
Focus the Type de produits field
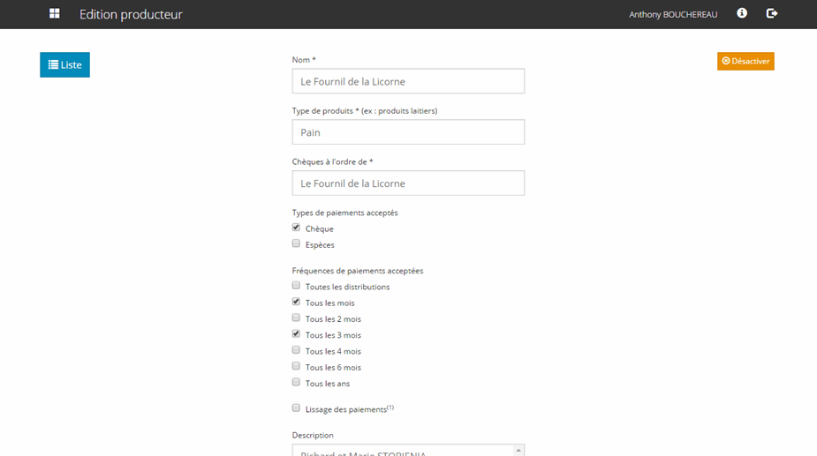[x=408, y=132]
